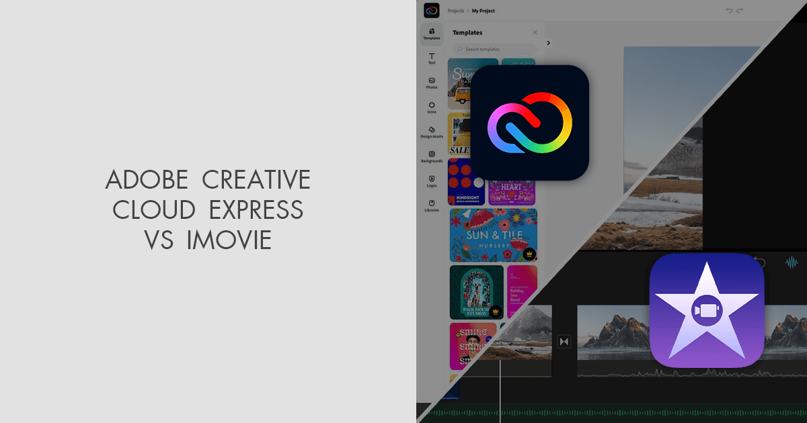The width and height of the screenshot is (807, 423).
Task: Click the Redo arrow at top right
Action: (x=740, y=9)
